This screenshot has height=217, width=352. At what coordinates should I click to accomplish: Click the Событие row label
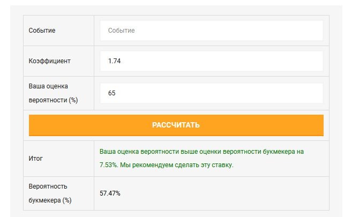pyautogui.click(x=42, y=31)
